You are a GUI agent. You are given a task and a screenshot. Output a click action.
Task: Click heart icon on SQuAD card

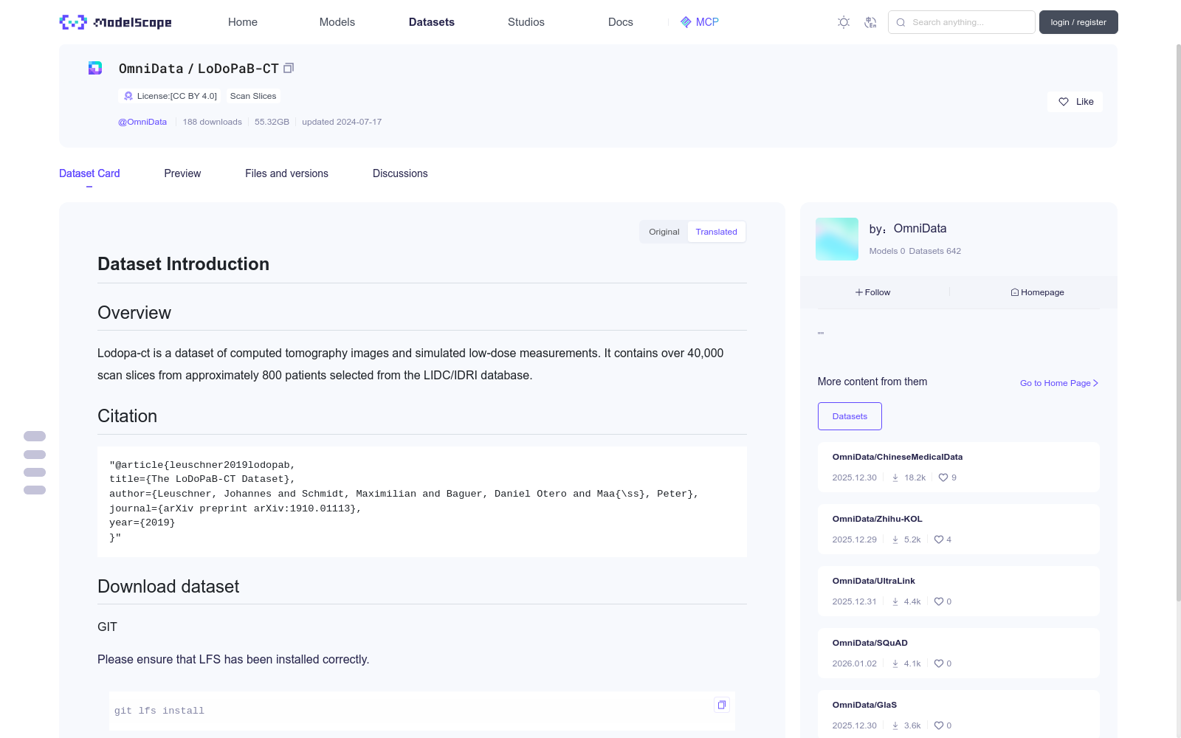pos(939,663)
